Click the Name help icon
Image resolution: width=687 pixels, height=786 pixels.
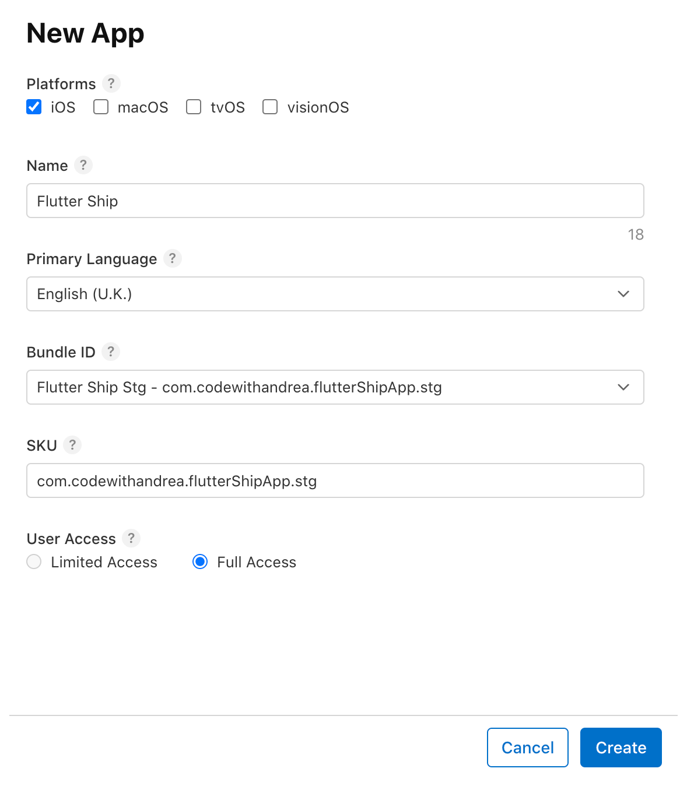pos(83,165)
